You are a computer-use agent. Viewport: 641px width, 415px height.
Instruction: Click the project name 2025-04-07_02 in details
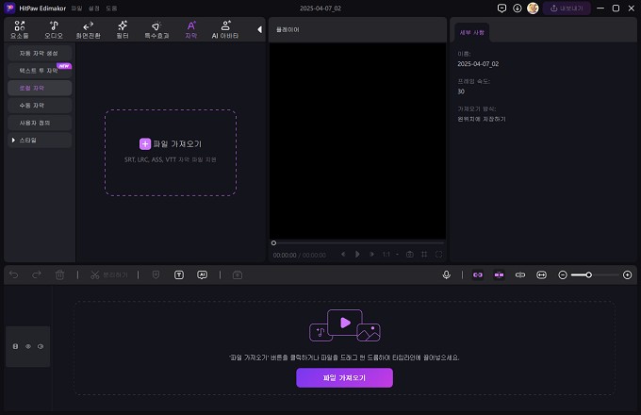478,64
